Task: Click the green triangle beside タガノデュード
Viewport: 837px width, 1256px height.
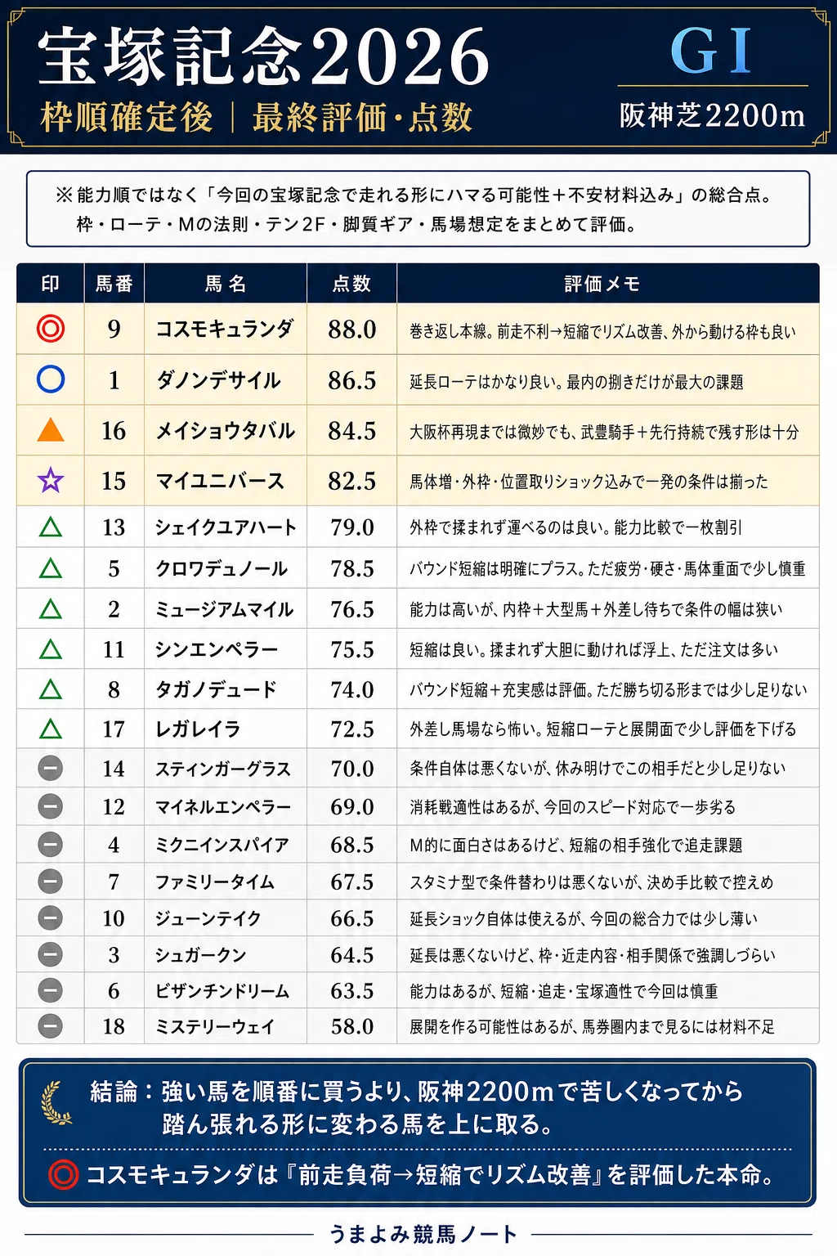Action: [51, 689]
